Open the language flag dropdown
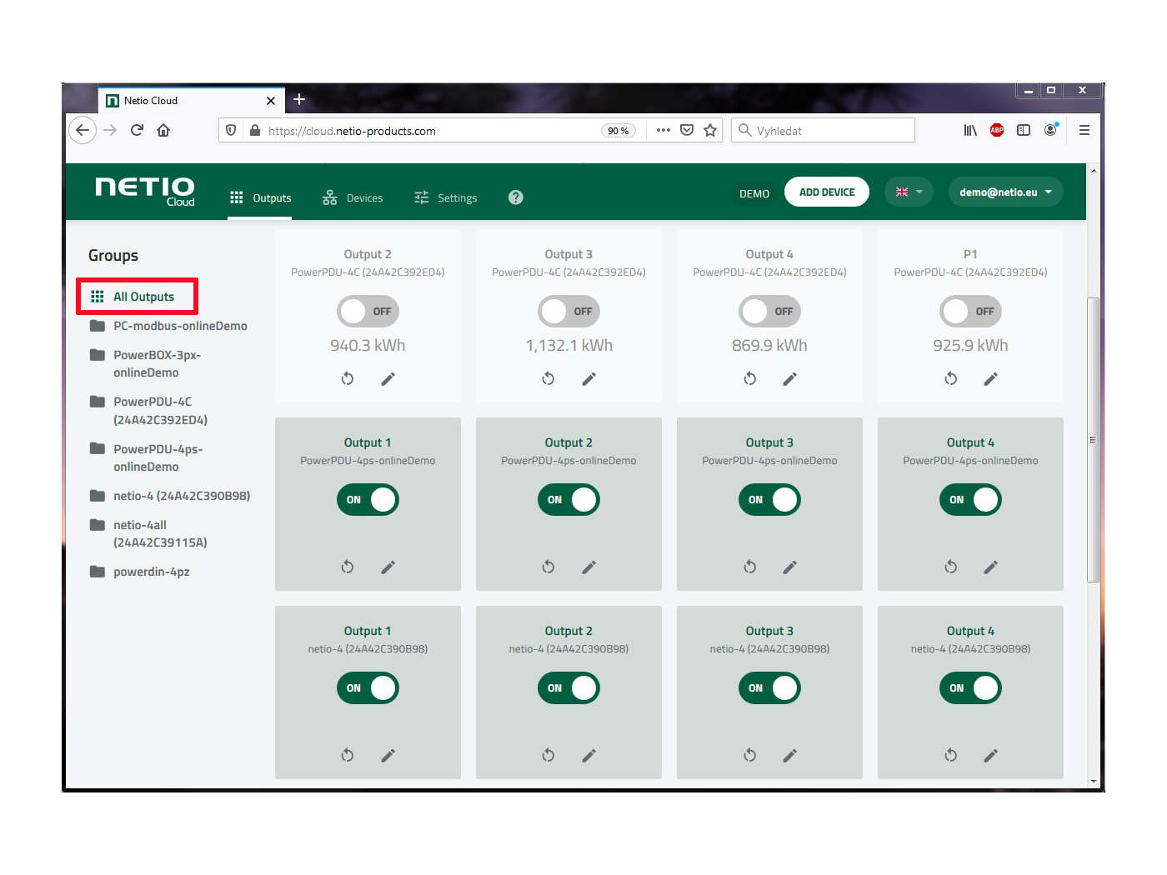The height and width of the screenshot is (875, 1167). (909, 192)
